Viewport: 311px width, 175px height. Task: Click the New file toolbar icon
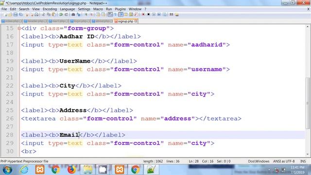(5, 15)
